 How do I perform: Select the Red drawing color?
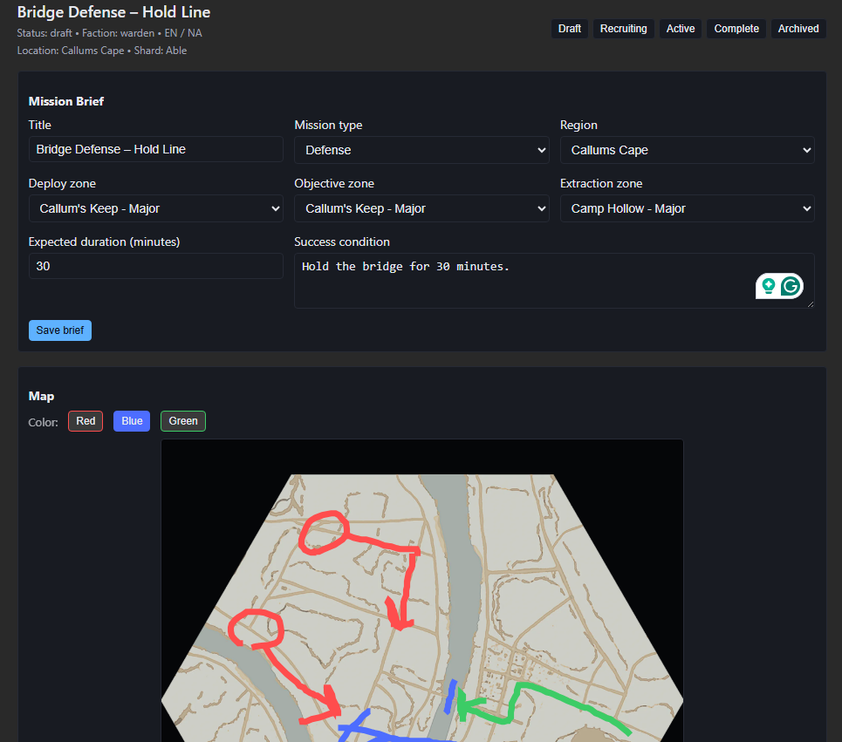coord(85,420)
